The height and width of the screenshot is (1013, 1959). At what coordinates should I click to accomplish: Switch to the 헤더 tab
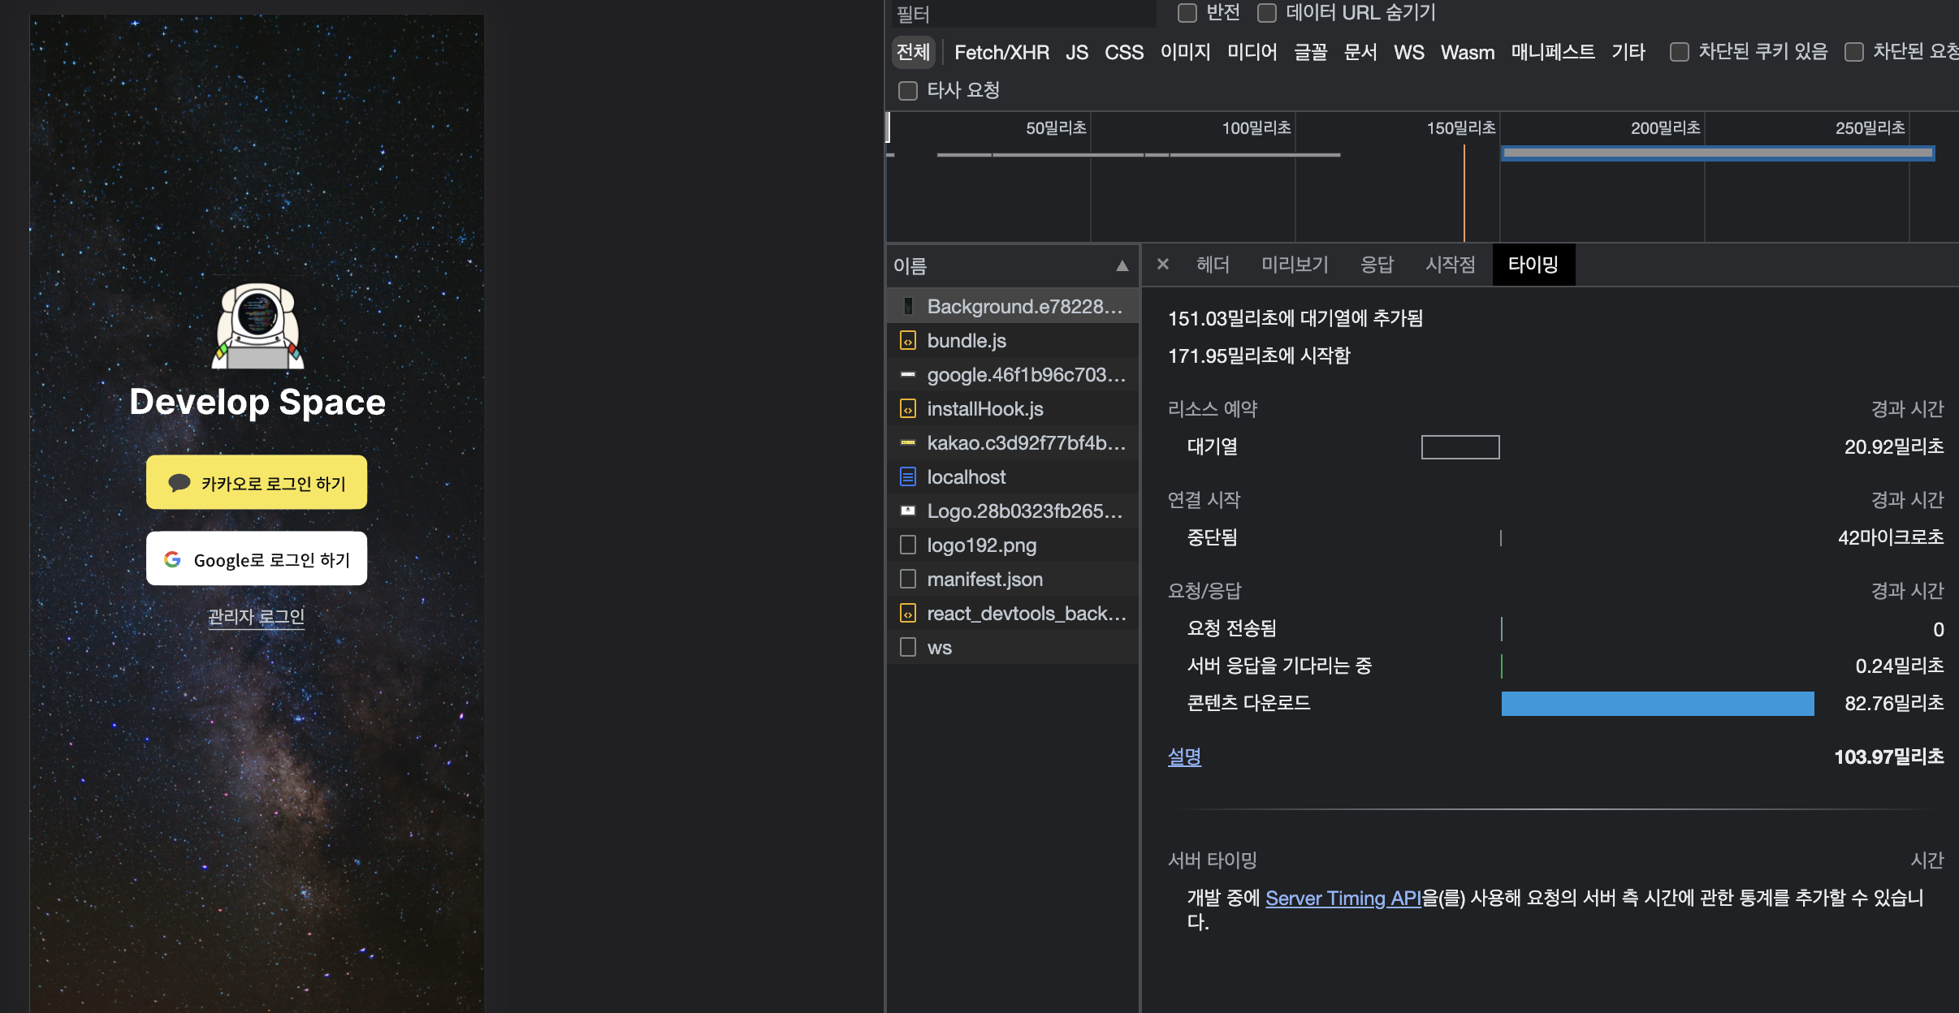tap(1213, 265)
